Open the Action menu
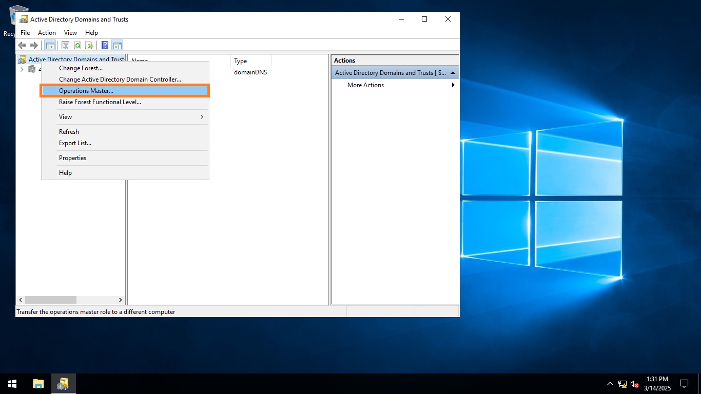 (47, 33)
